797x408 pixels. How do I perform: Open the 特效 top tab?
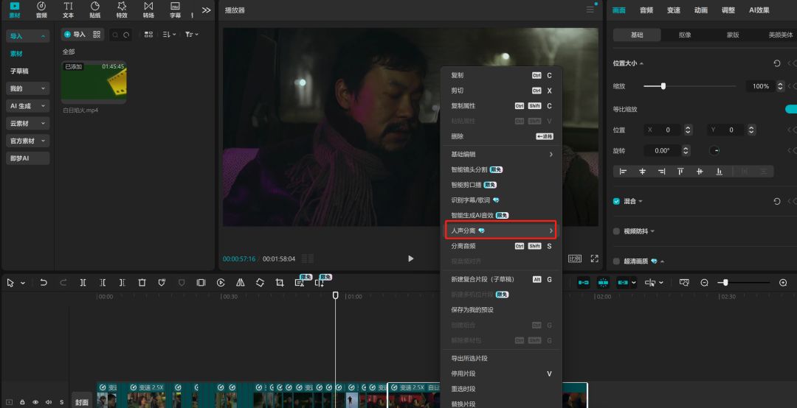coord(122,10)
